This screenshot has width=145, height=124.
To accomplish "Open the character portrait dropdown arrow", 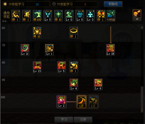I will click(137, 19).
